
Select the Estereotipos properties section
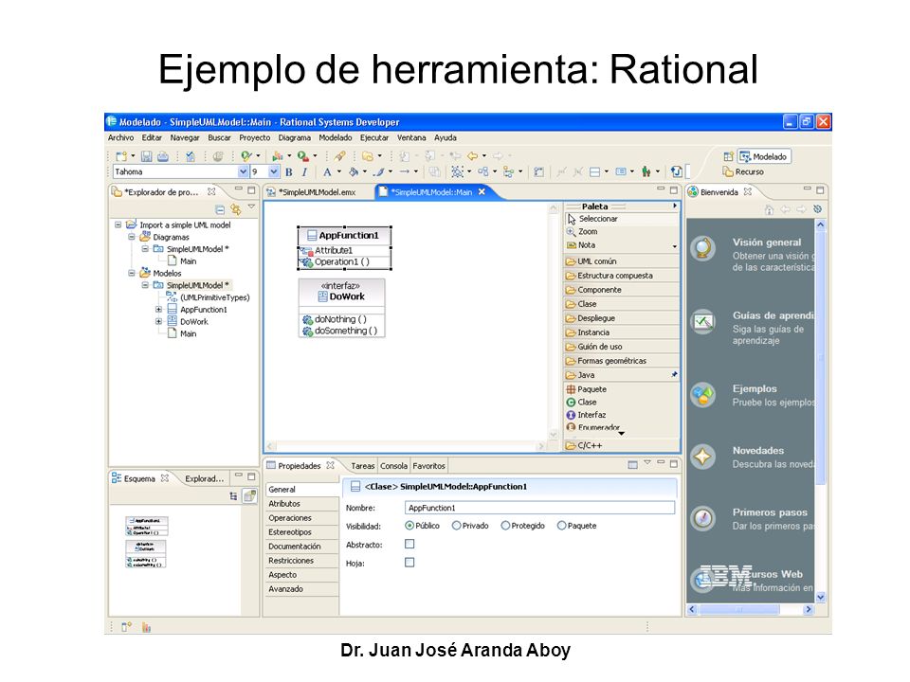(301, 532)
